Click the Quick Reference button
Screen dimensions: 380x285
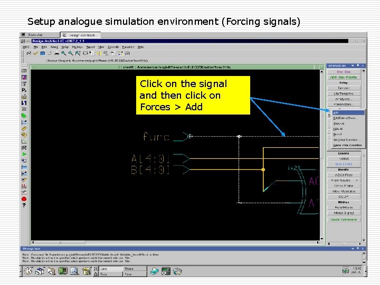pyautogui.click(x=344, y=220)
